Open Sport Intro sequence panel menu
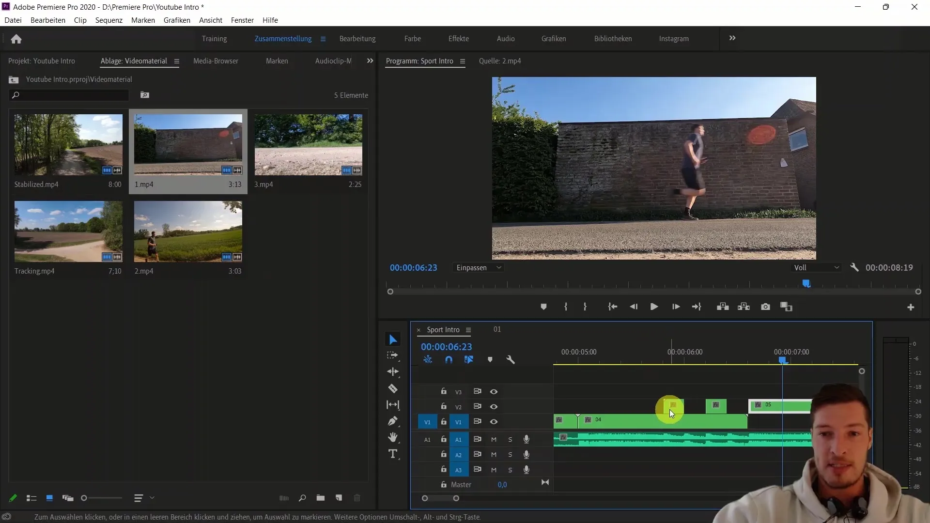Screen dimensions: 930x523 [x=468, y=330]
